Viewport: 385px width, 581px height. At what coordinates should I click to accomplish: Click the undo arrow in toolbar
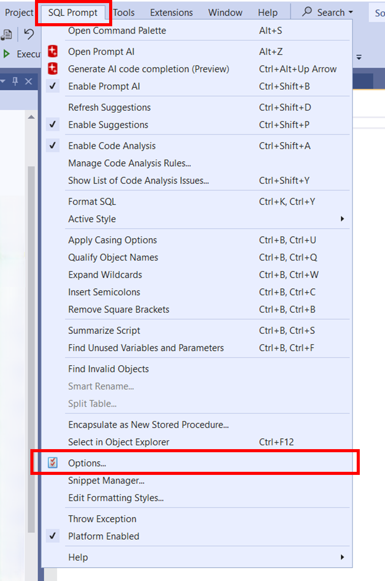point(29,35)
